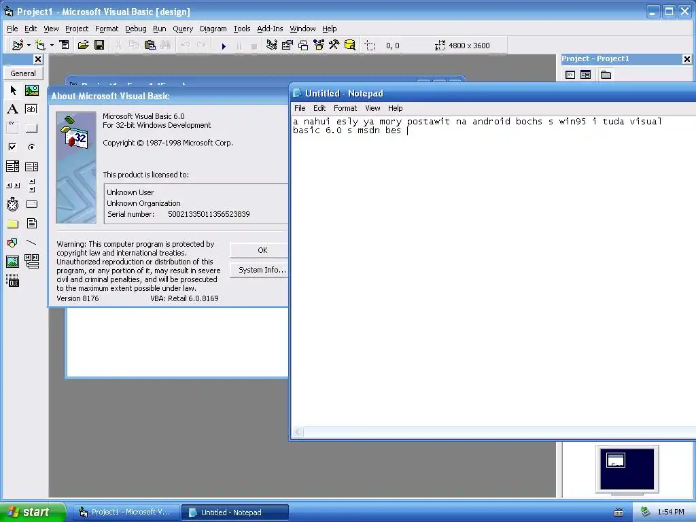Select the OLE control tool
The image size is (696, 522).
[x=13, y=281]
